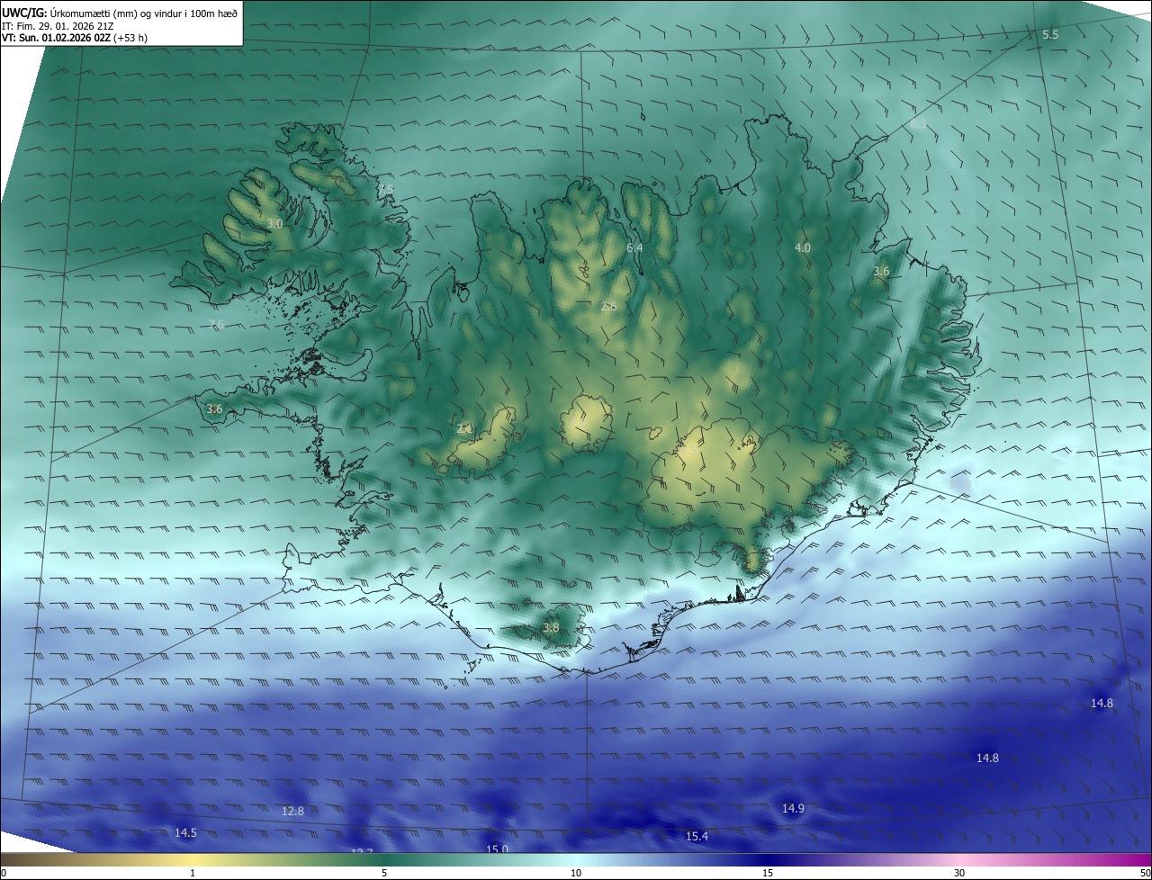Viewport: 1152px width, 880px height.
Task: Click the 14.5 value label on the map
Action: 185,833
